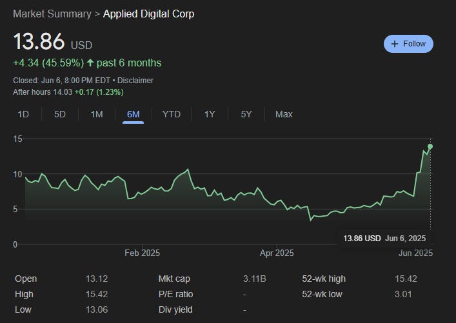Click the After hours 14.03 line
The image size is (456, 323).
[68, 92]
